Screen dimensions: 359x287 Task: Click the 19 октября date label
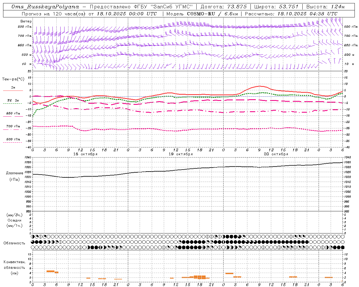pyautogui.click(x=181, y=154)
